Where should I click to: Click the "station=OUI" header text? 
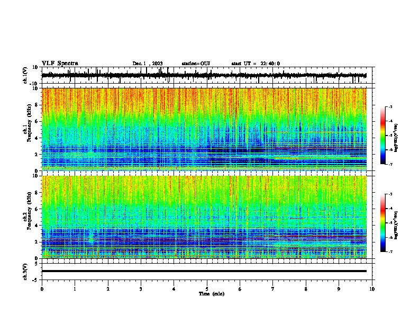(196, 64)
